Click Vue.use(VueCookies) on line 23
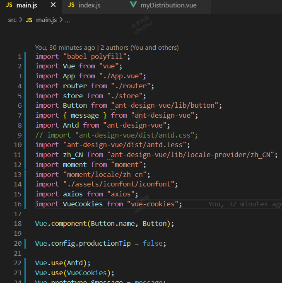Viewport: 282px width, 283px height. pyautogui.click(x=75, y=273)
